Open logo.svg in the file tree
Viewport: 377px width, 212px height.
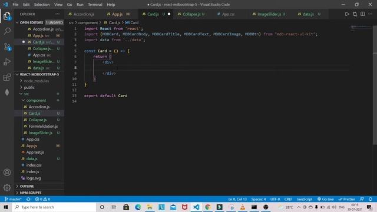pos(34,178)
